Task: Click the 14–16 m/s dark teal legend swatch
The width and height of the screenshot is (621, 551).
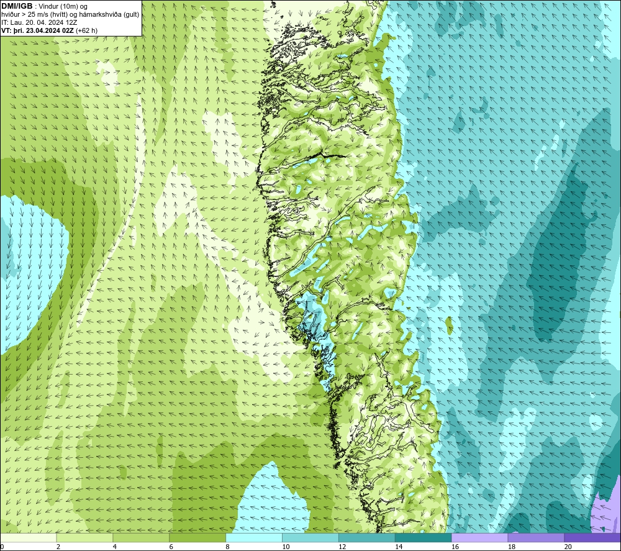Action: click(x=423, y=538)
